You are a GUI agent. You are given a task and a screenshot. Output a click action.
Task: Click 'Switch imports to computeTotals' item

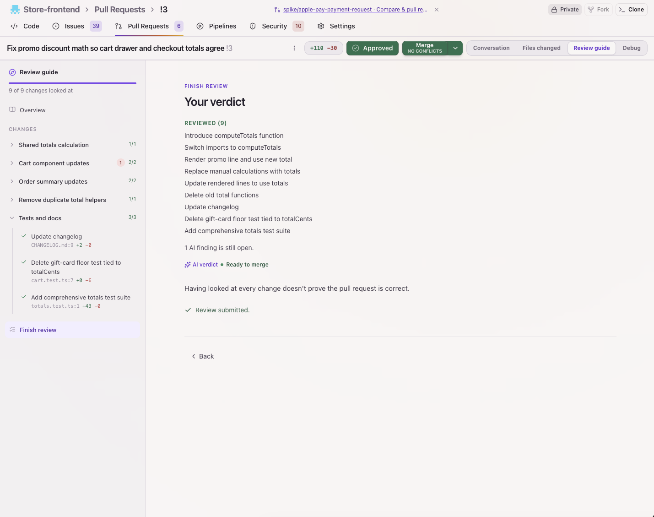coord(232,147)
